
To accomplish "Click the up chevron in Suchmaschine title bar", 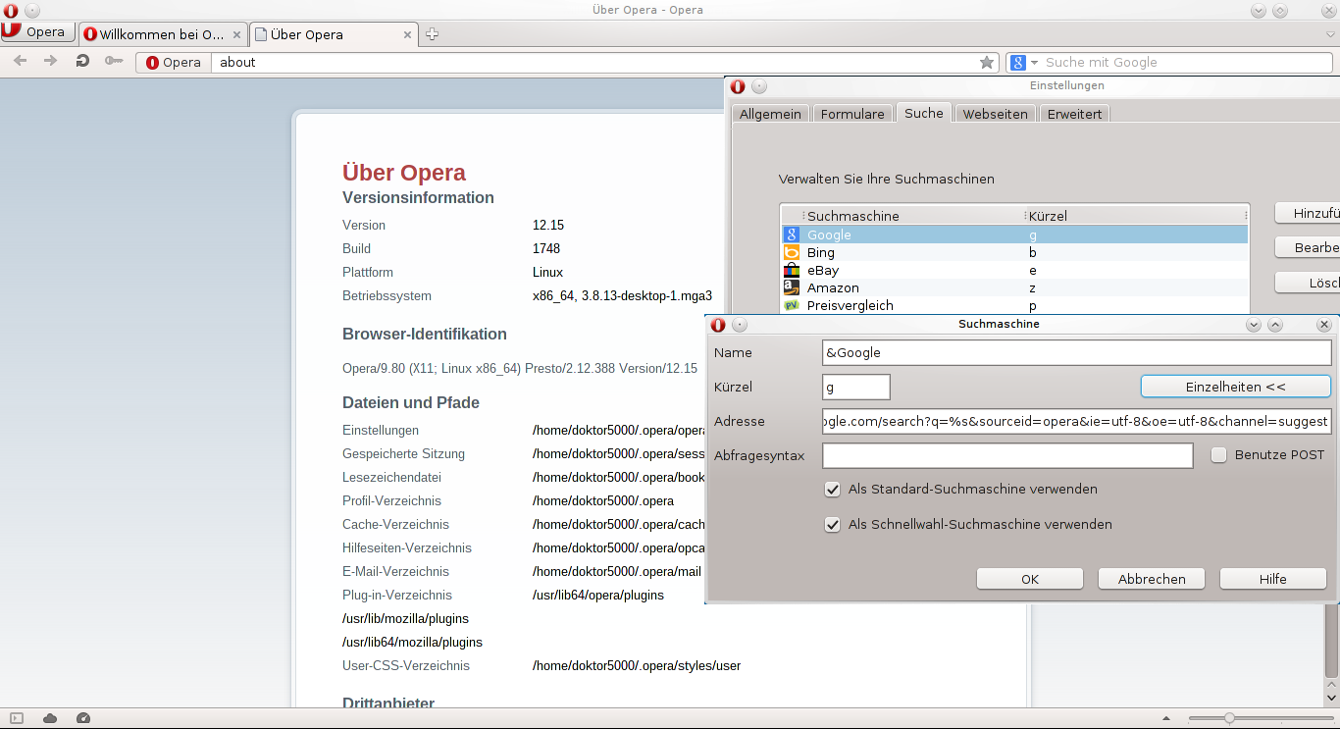I will click(x=1275, y=324).
